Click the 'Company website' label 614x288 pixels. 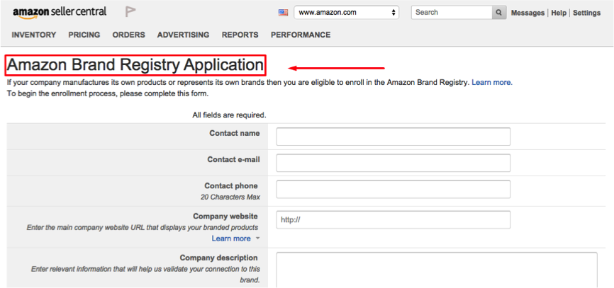point(225,216)
